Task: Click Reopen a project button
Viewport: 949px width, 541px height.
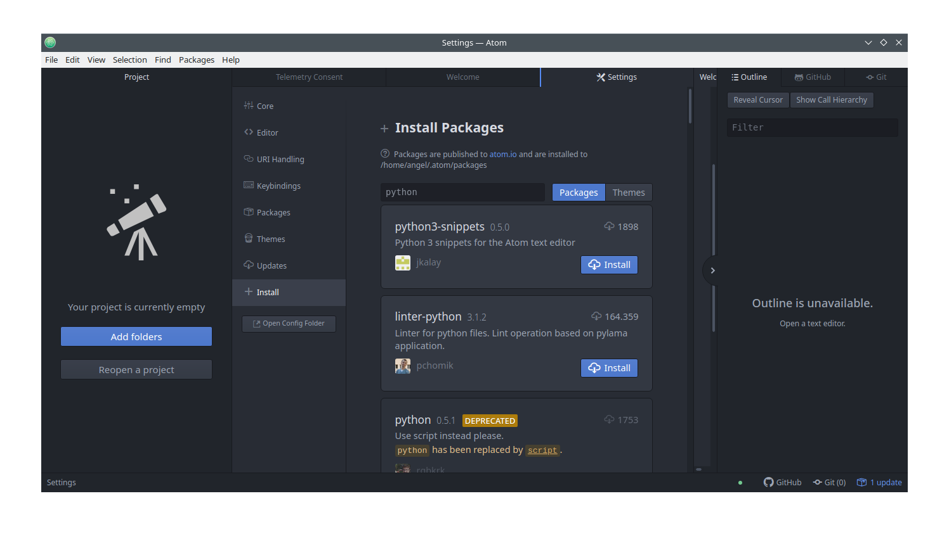Action: point(136,370)
